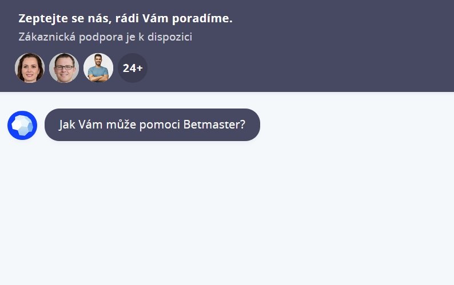454x285 pixels.
Task: Select the agent avatar wearing glasses
Action: pyautogui.click(x=64, y=68)
